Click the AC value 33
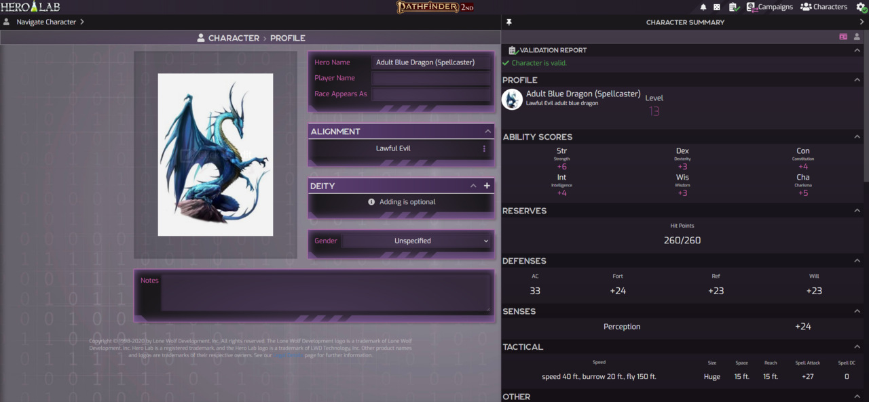 pos(535,291)
